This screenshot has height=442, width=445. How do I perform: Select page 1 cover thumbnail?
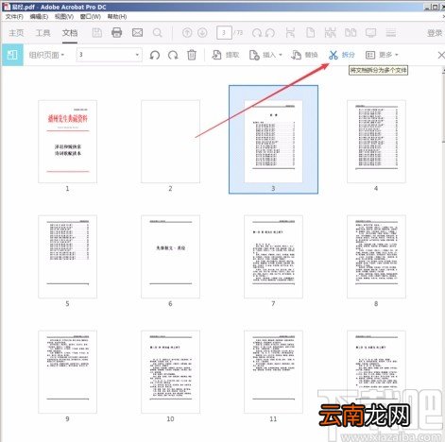pos(67,142)
